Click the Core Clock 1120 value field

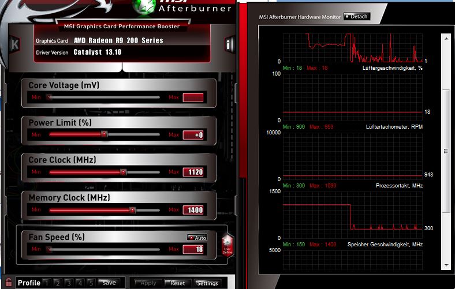(193, 172)
